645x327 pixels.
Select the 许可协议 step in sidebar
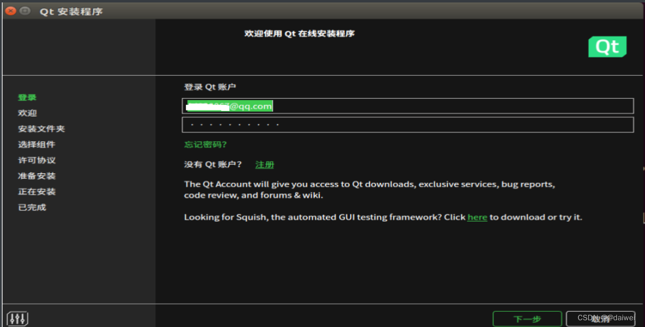pyautogui.click(x=37, y=160)
